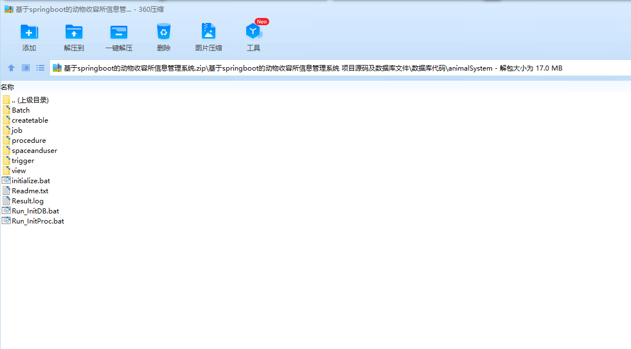This screenshot has width=631, height=349.
Task: Click the Result.log file icon
Action: 6,201
